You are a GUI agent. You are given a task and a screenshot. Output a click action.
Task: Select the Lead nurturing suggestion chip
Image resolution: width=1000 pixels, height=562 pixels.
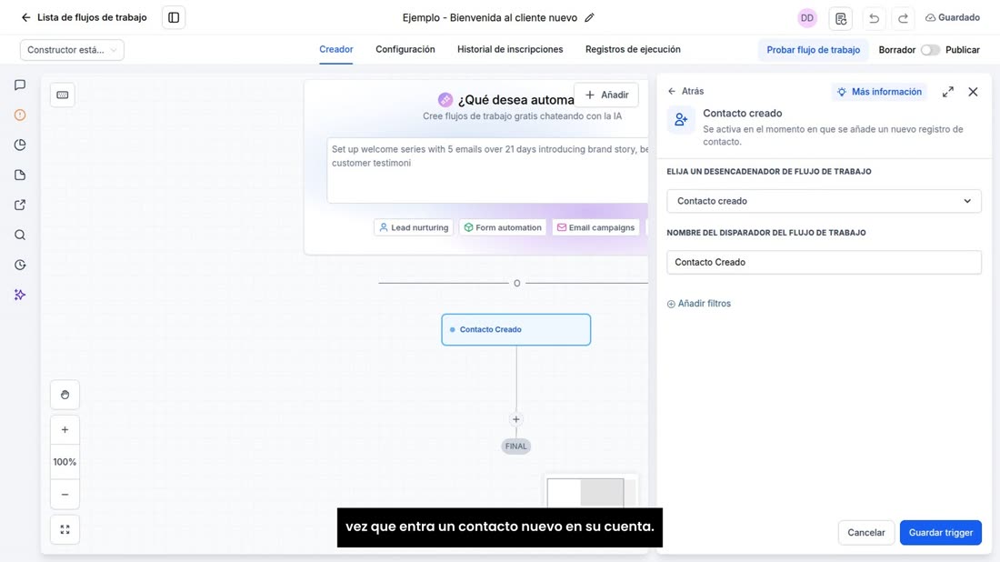pos(414,227)
